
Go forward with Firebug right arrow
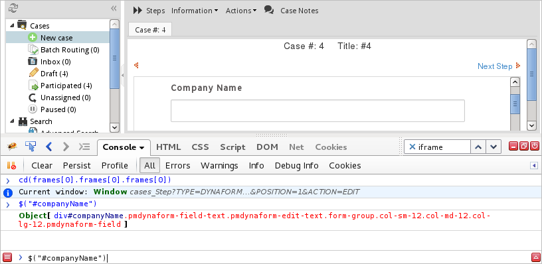click(x=66, y=147)
